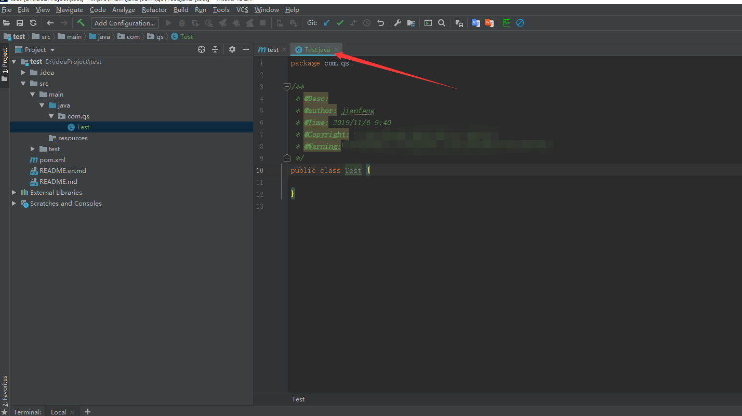Click the green monitor chart toolbar icon
Image resolution: width=742 pixels, height=416 pixels.
[507, 23]
